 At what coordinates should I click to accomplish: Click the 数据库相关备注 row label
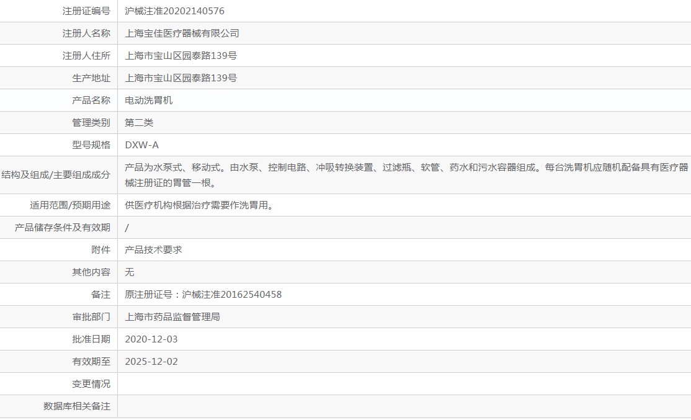pos(77,406)
